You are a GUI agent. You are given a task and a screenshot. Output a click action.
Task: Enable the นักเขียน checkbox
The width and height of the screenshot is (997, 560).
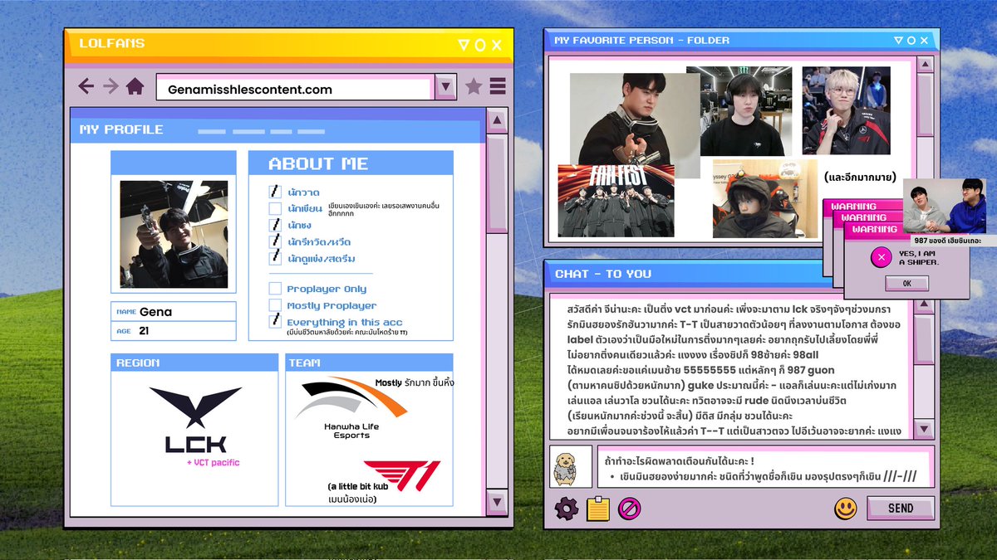coord(275,208)
